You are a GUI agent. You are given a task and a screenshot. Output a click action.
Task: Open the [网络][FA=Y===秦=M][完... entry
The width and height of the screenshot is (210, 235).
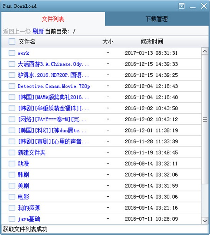[x=52, y=120]
